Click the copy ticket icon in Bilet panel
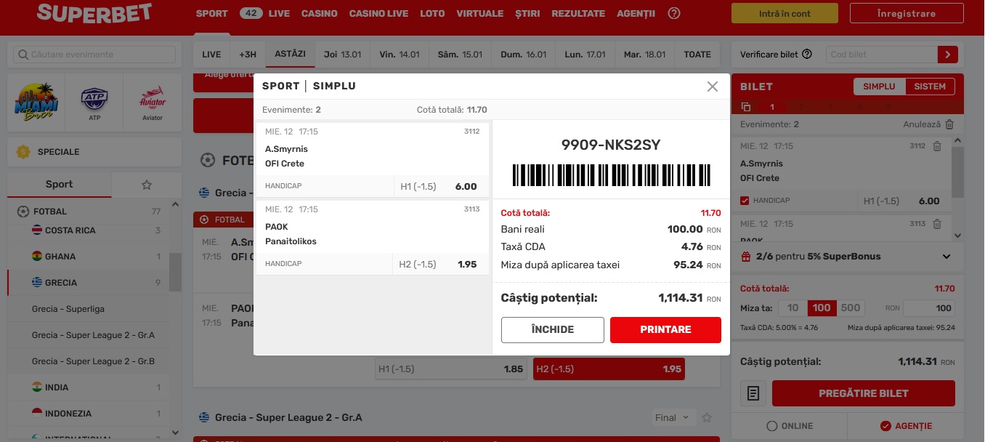Viewport: 985px width, 442px height. point(746,107)
